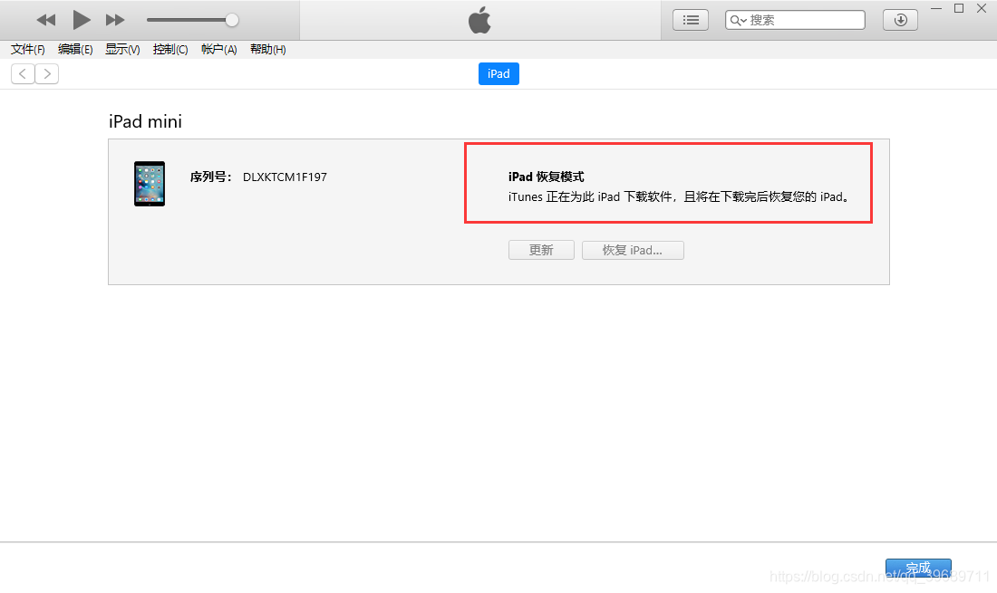Click the serial number DLXKTCM1F197
The width and height of the screenshot is (997, 593).
tap(285, 177)
